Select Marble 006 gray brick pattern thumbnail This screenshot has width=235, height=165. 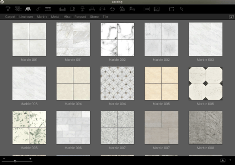pyautogui.click(x=73, y=128)
